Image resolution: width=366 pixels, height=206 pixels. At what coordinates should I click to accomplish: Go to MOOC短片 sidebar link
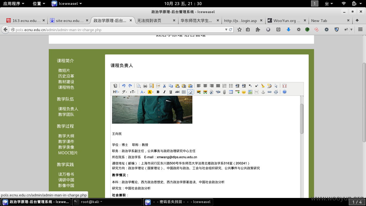68,153
